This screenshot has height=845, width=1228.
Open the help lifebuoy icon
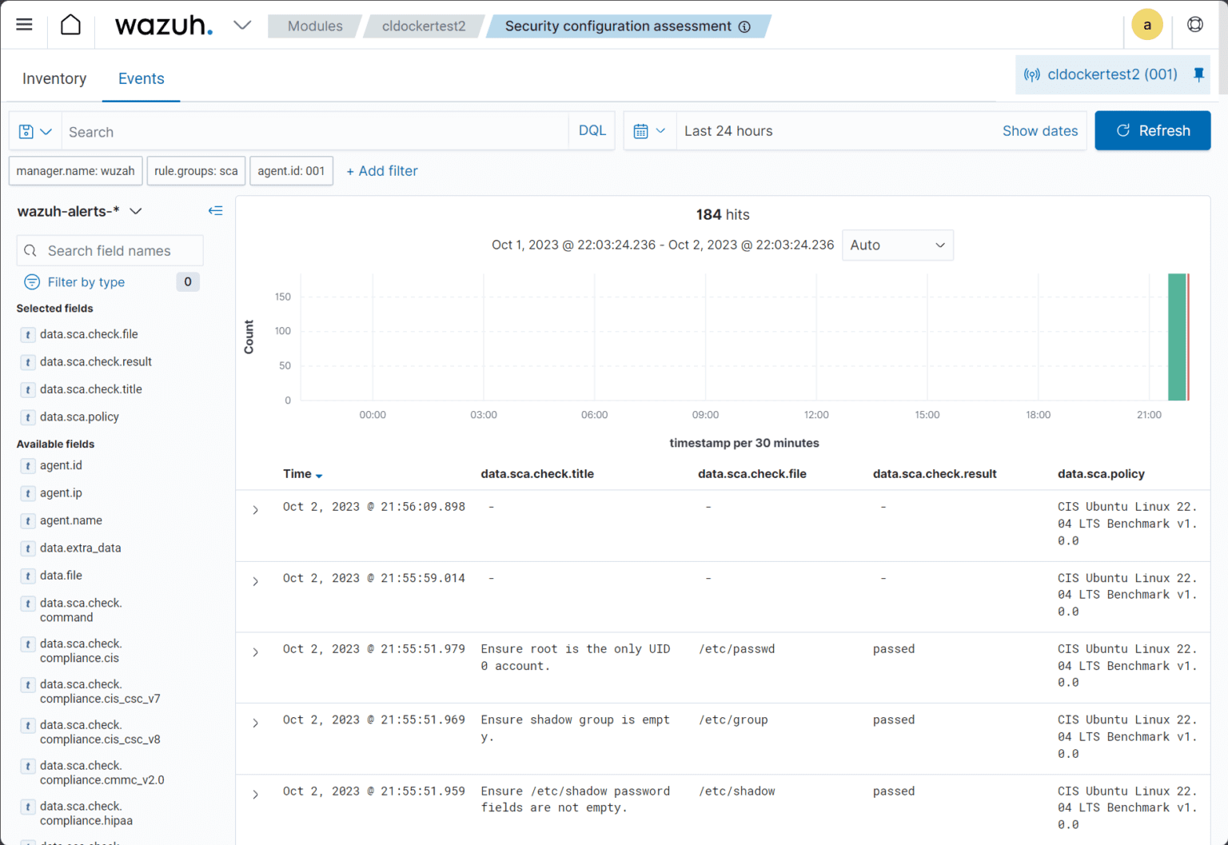[x=1194, y=25]
